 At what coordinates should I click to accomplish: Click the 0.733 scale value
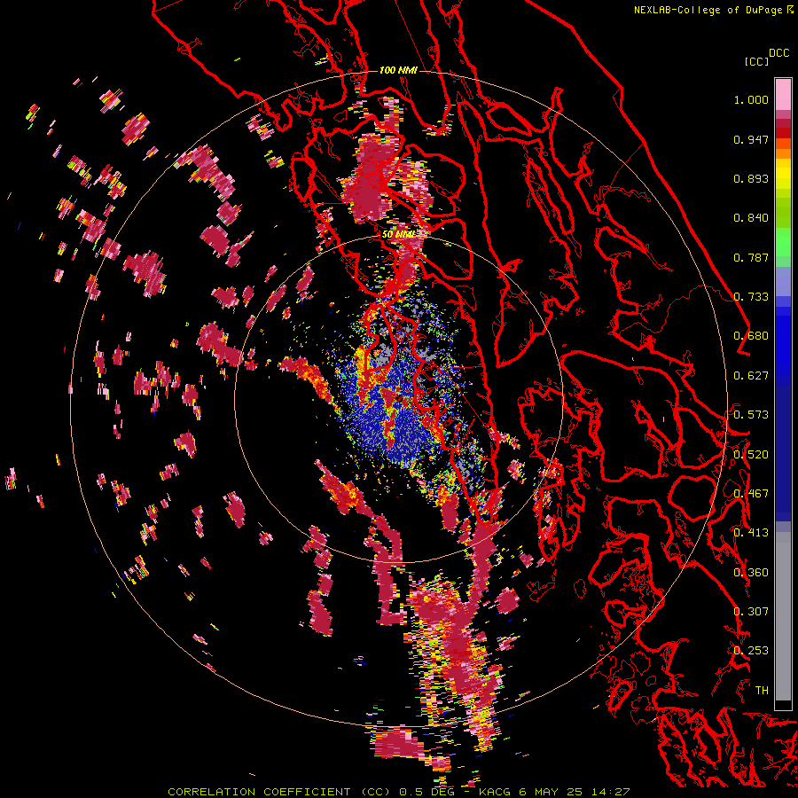(x=751, y=297)
